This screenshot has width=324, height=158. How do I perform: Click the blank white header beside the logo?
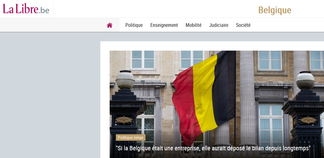pos(153,9)
